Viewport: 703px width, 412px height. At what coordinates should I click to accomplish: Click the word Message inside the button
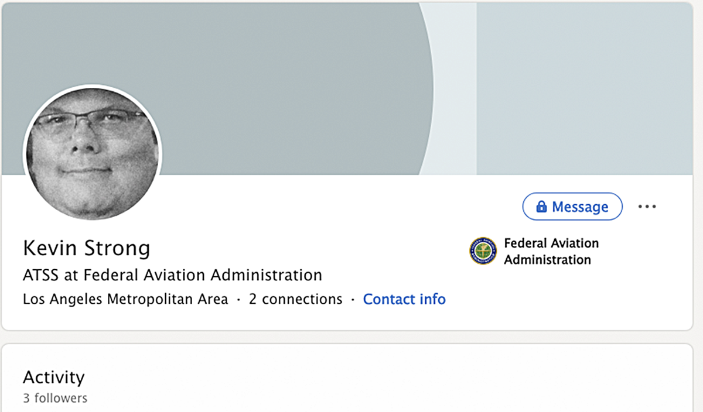(x=580, y=207)
